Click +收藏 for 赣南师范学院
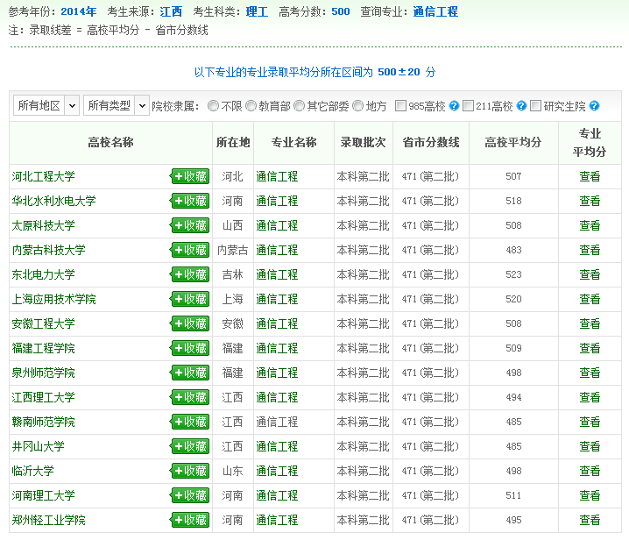 (x=190, y=422)
